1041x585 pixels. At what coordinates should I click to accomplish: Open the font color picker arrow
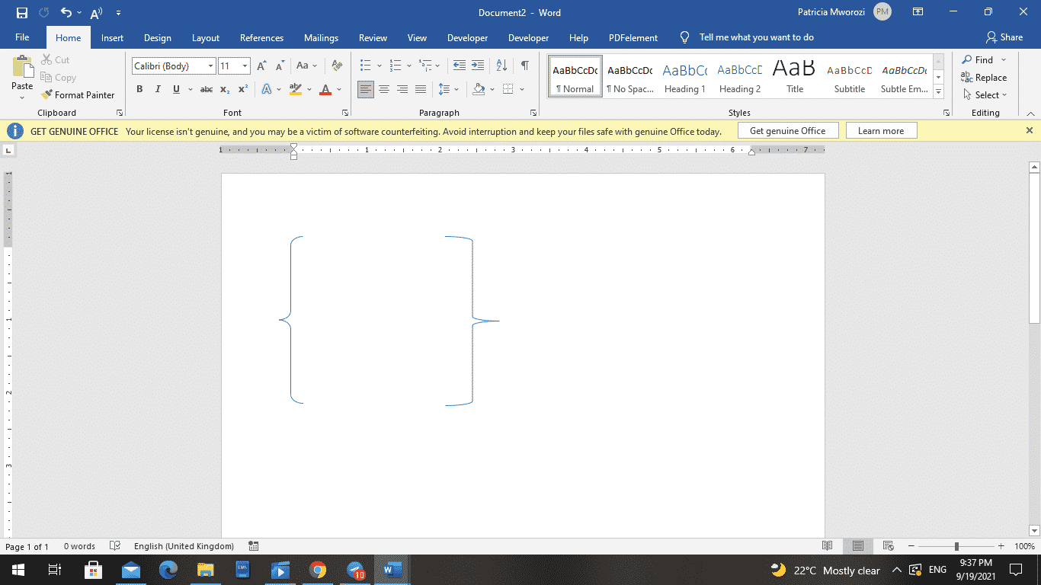point(338,89)
